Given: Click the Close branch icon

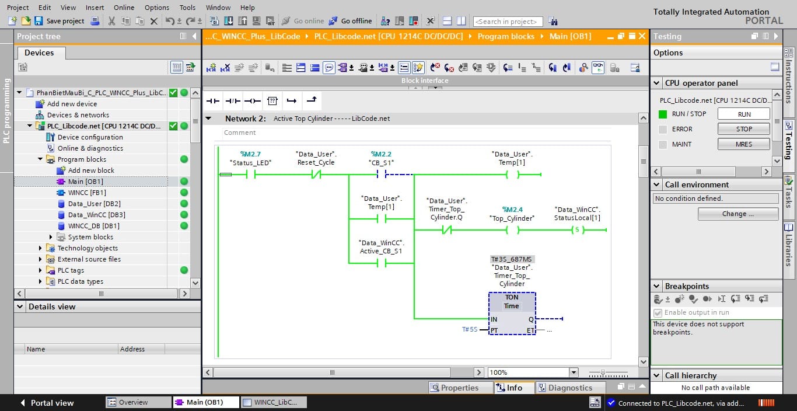Looking at the screenshot, I should 312,101.
